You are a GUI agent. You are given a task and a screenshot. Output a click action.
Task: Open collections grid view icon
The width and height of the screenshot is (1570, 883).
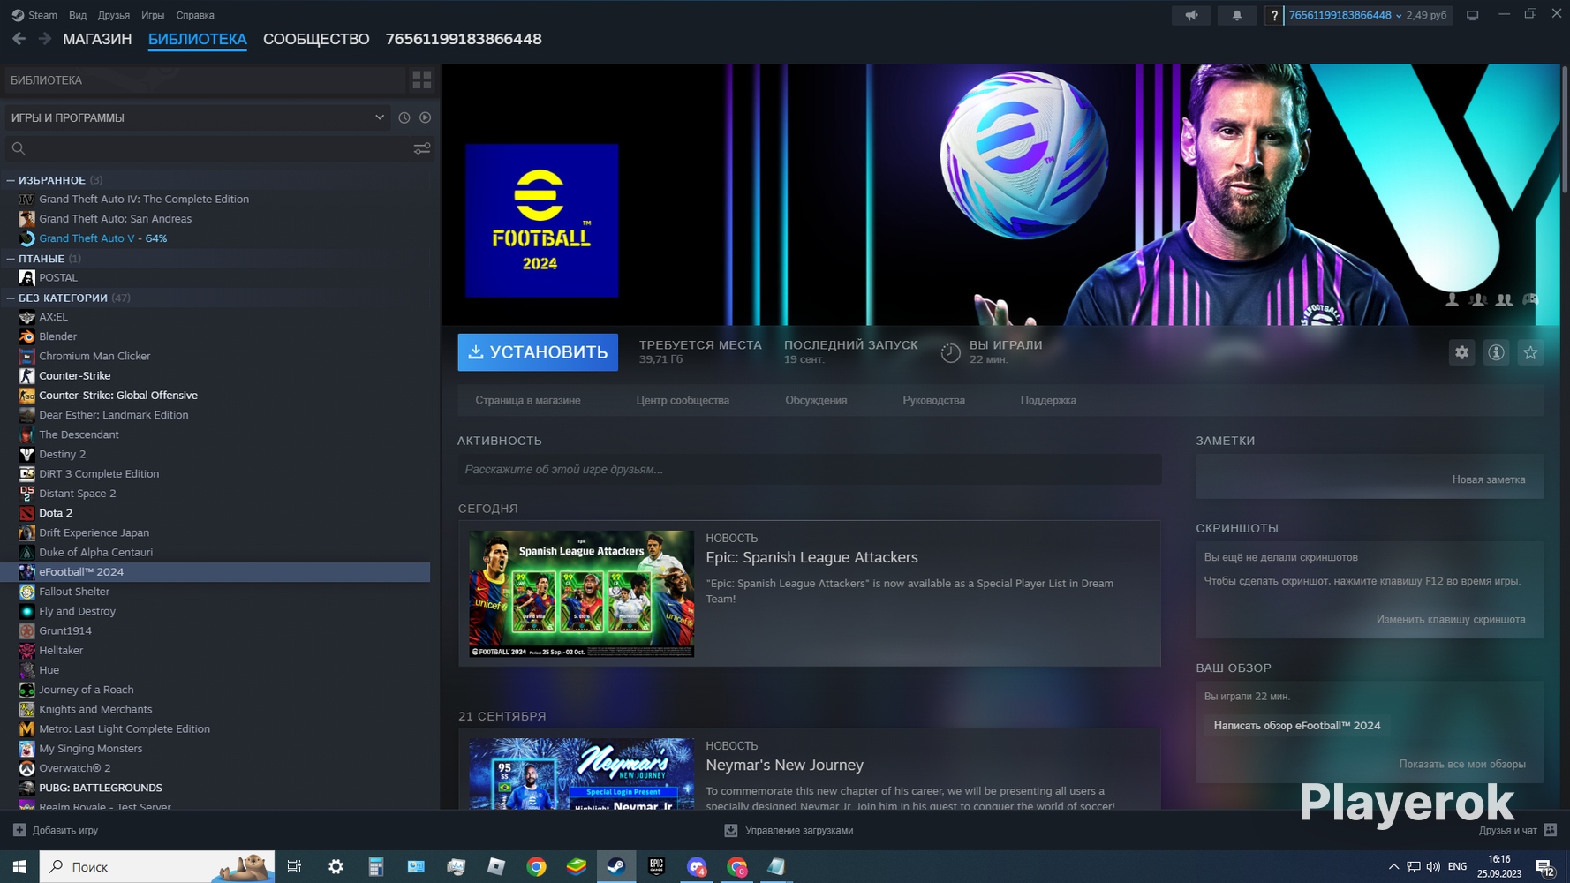point(422,79)
